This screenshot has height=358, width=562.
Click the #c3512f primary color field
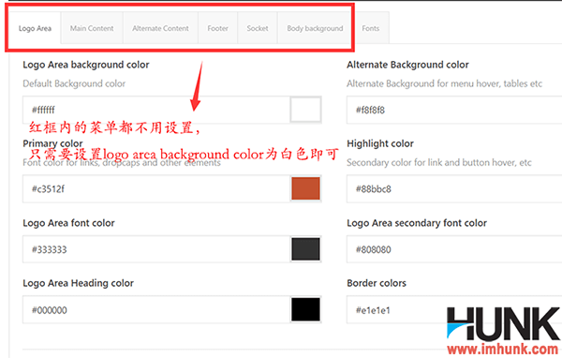point(156,188)
